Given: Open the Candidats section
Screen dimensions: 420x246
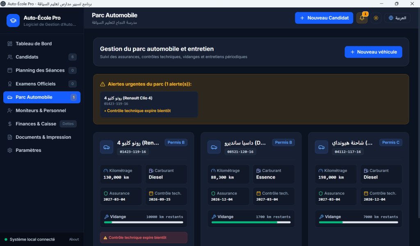Looking at the screenshot, I should tap(42, 57).
